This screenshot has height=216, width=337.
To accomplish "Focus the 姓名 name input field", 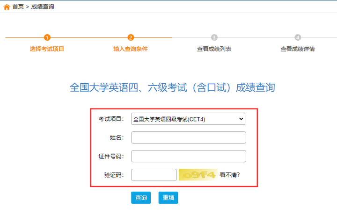I will [189, 137].
